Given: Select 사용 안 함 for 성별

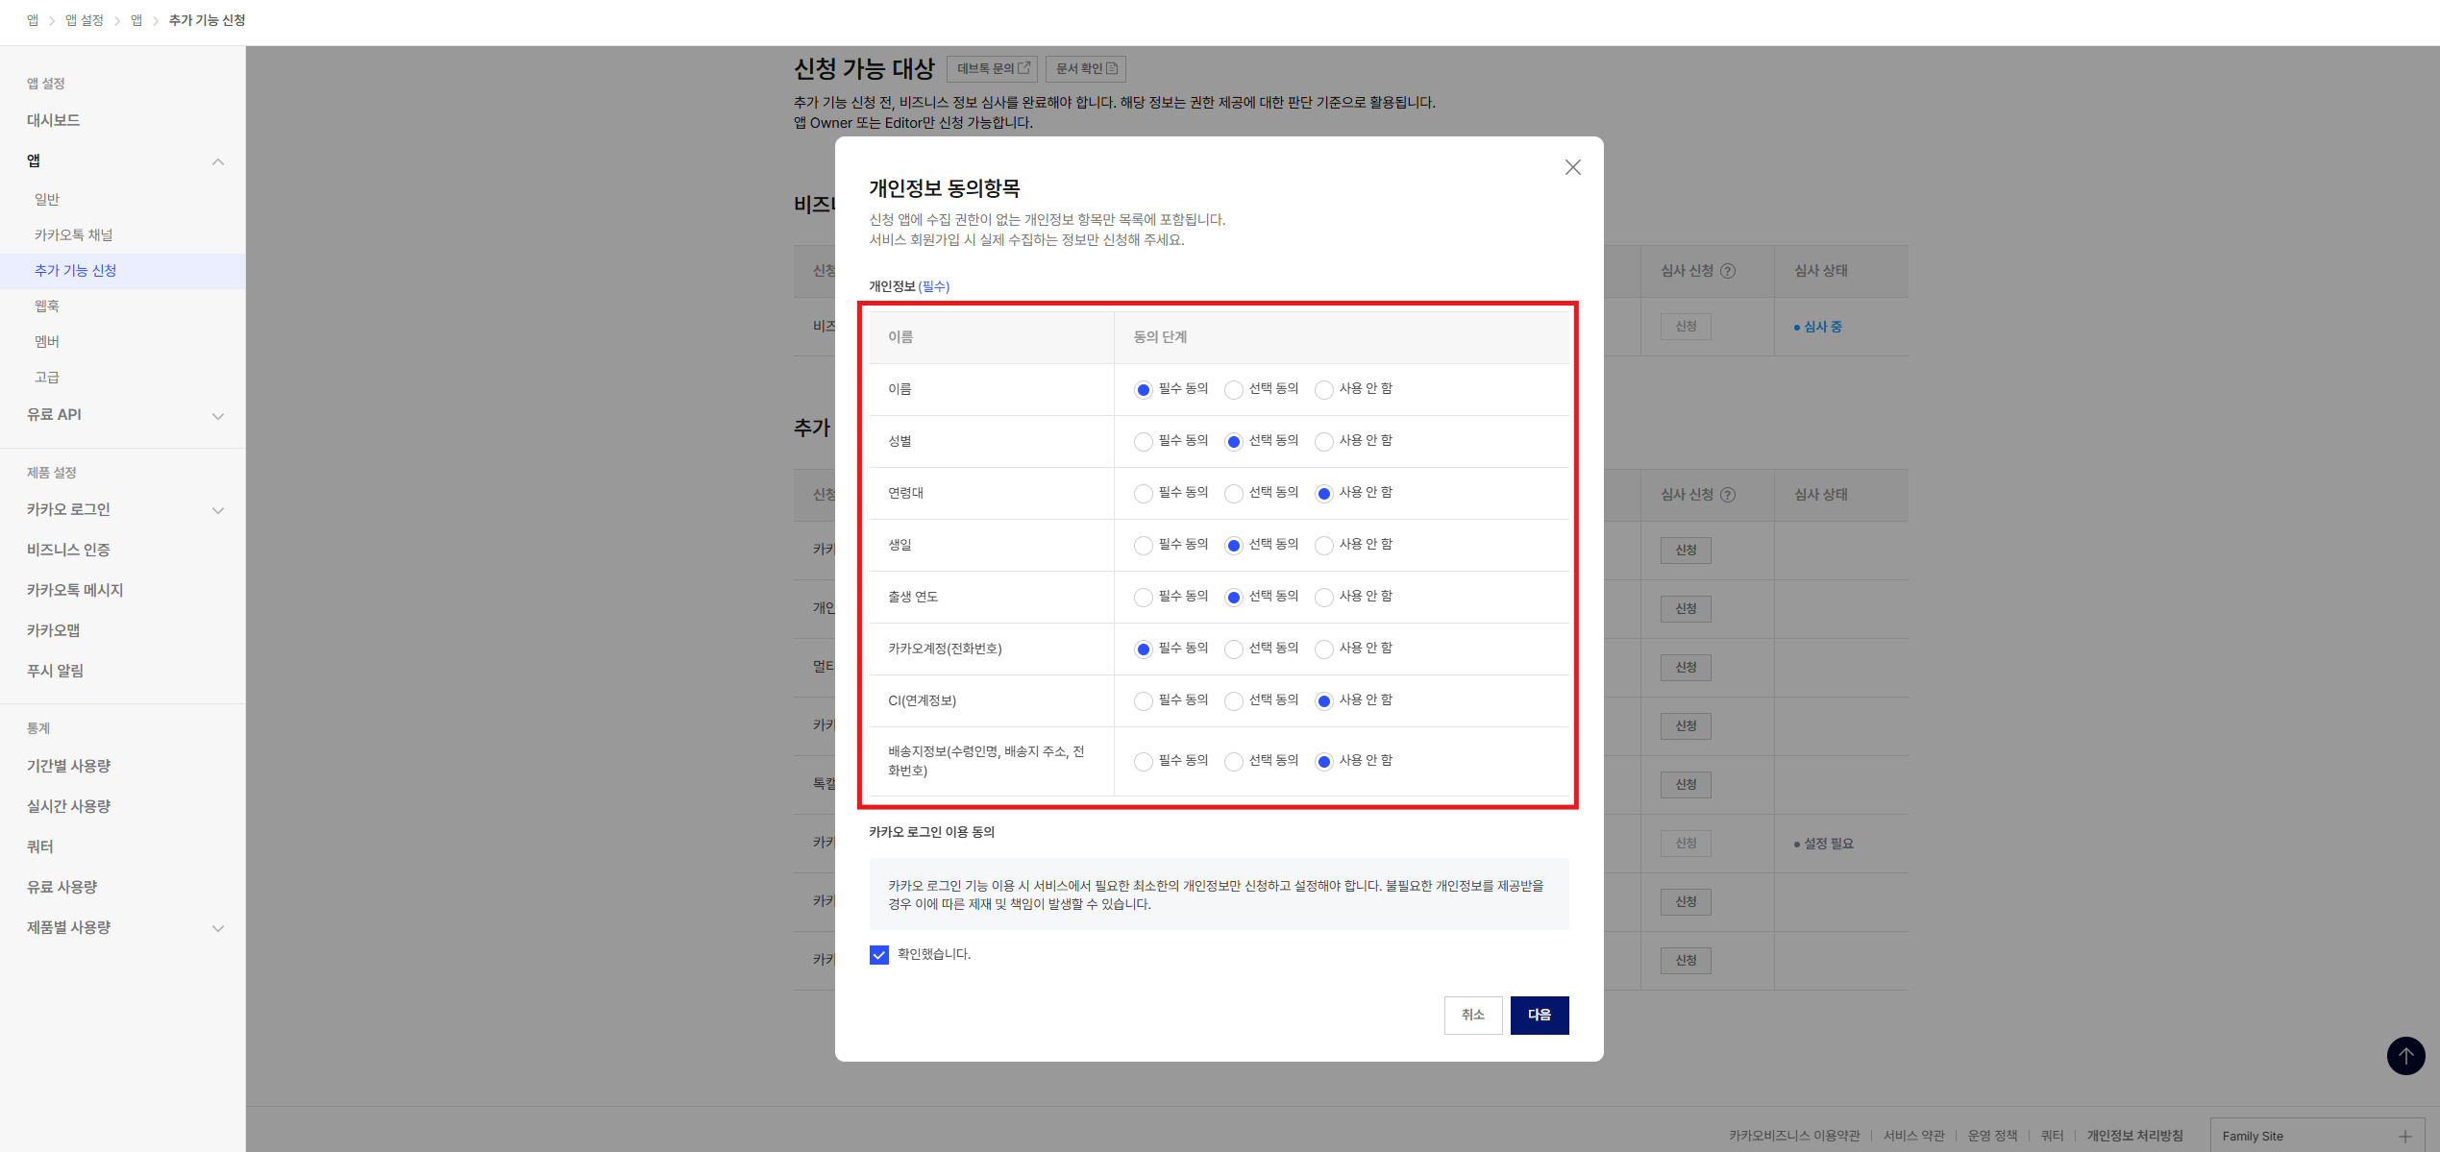Looking at the screenshot, I should pos(1323,441).
